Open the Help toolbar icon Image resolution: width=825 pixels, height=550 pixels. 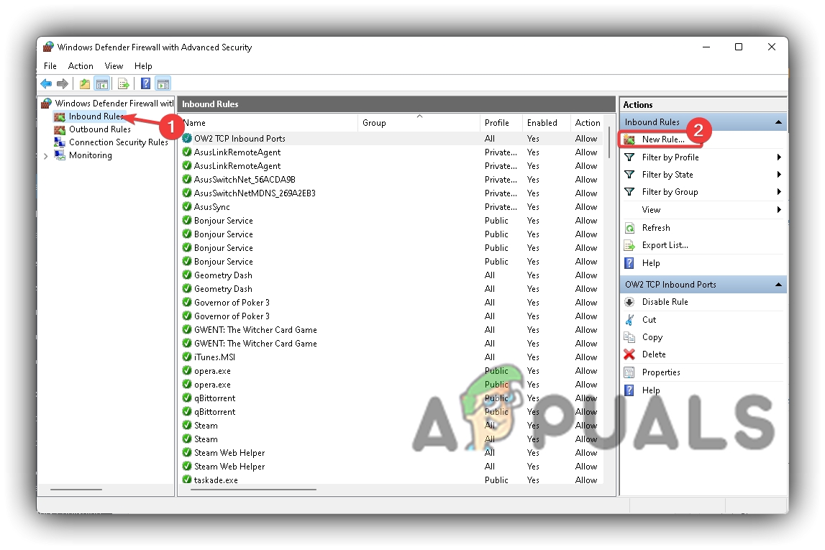[x=146, y=83]
